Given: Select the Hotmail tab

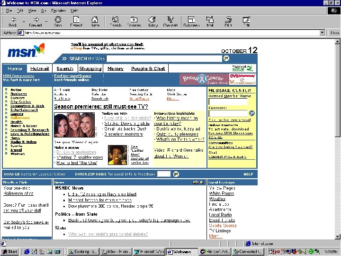Looking at the screenshot, I should (x=40, y=69).
